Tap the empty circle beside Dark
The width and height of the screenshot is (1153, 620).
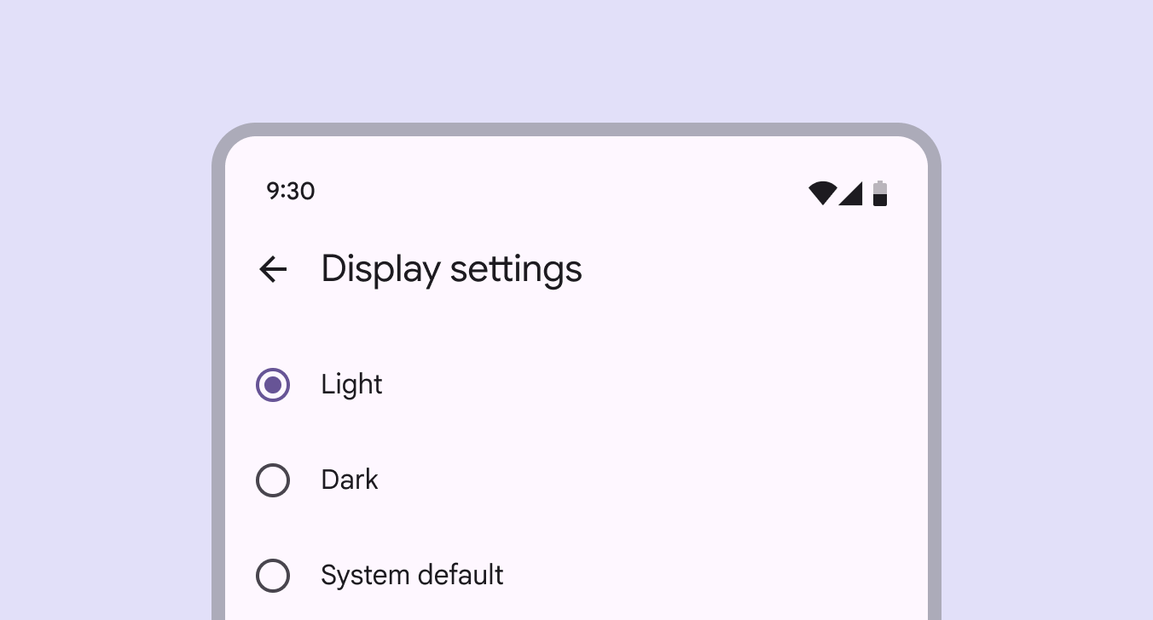click(273, 480)
